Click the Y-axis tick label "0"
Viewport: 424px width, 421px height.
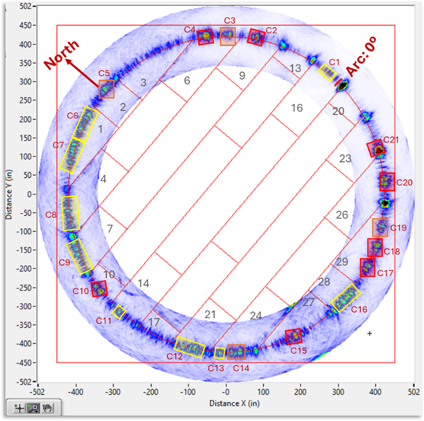pyautogui.click(x=29, y=194)
